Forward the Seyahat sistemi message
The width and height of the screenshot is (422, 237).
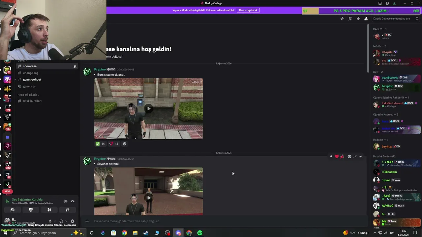pos(355,156)
